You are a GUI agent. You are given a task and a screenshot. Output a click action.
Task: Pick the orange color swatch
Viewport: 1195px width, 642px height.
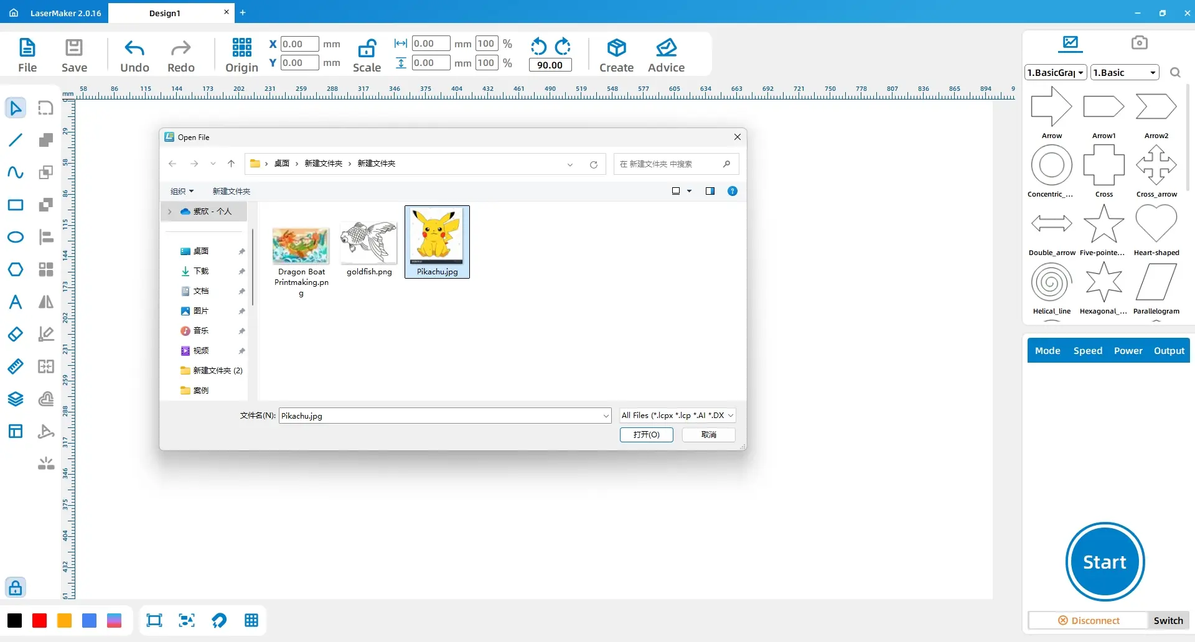coord(64,620)
